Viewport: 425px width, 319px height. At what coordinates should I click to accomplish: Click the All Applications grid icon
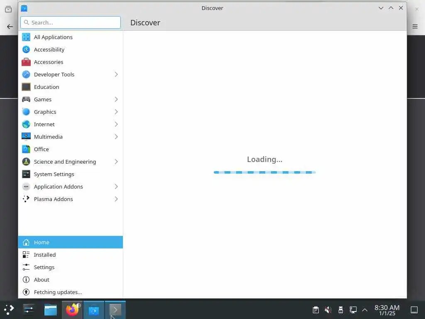(26, 37)
